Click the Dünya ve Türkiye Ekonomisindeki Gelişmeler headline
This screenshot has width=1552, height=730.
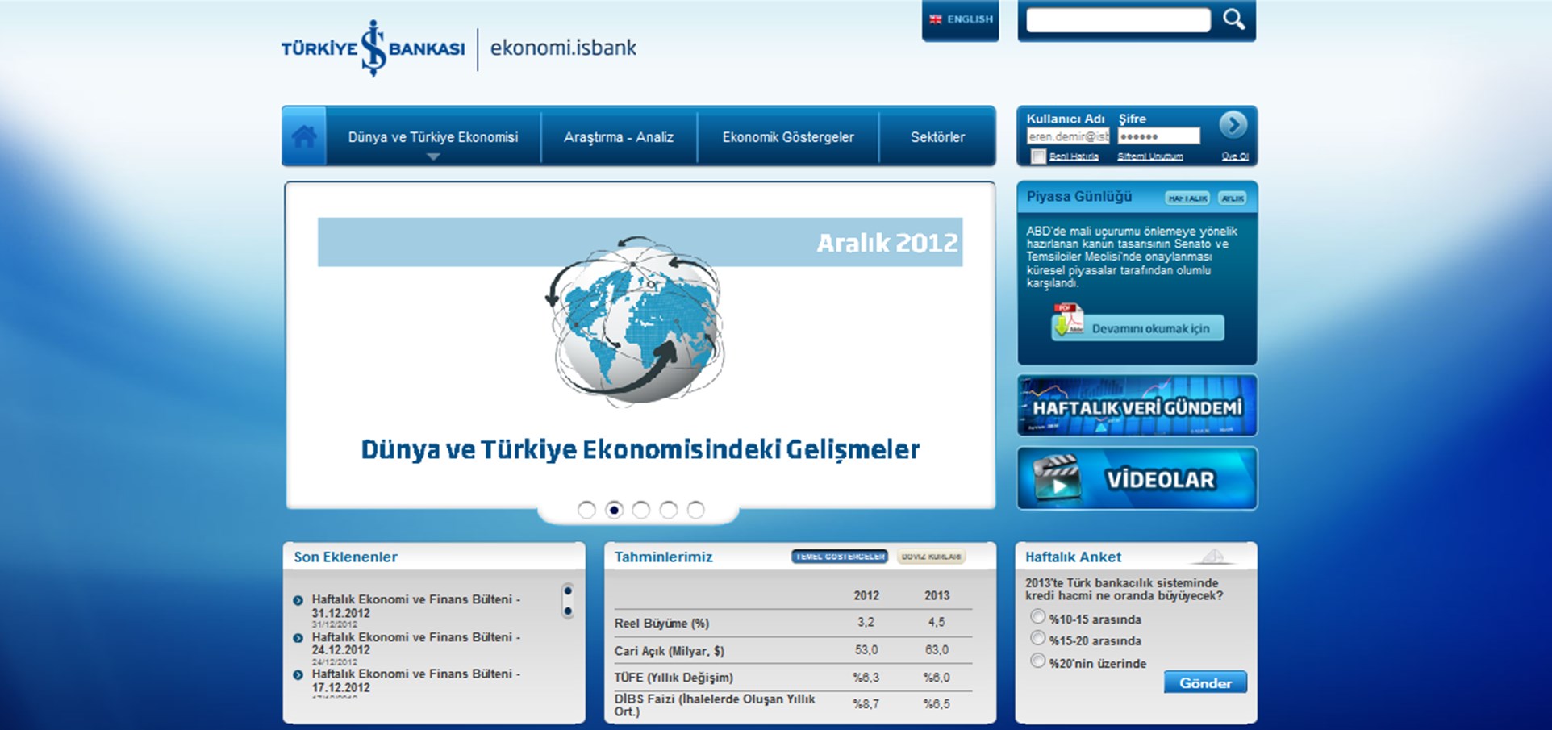pyautogui.click(x=640, y=449)
